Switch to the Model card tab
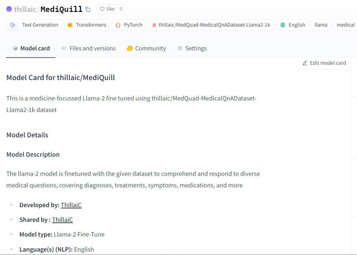The width and height of the screenshot is (357, 255). tap(31, 48)
